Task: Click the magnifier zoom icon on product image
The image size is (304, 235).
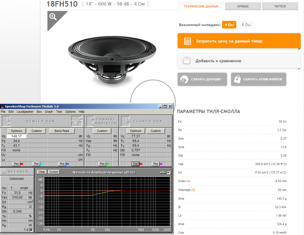Action: [53, 17]
